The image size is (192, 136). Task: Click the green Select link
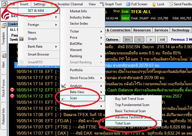point(125,18)
